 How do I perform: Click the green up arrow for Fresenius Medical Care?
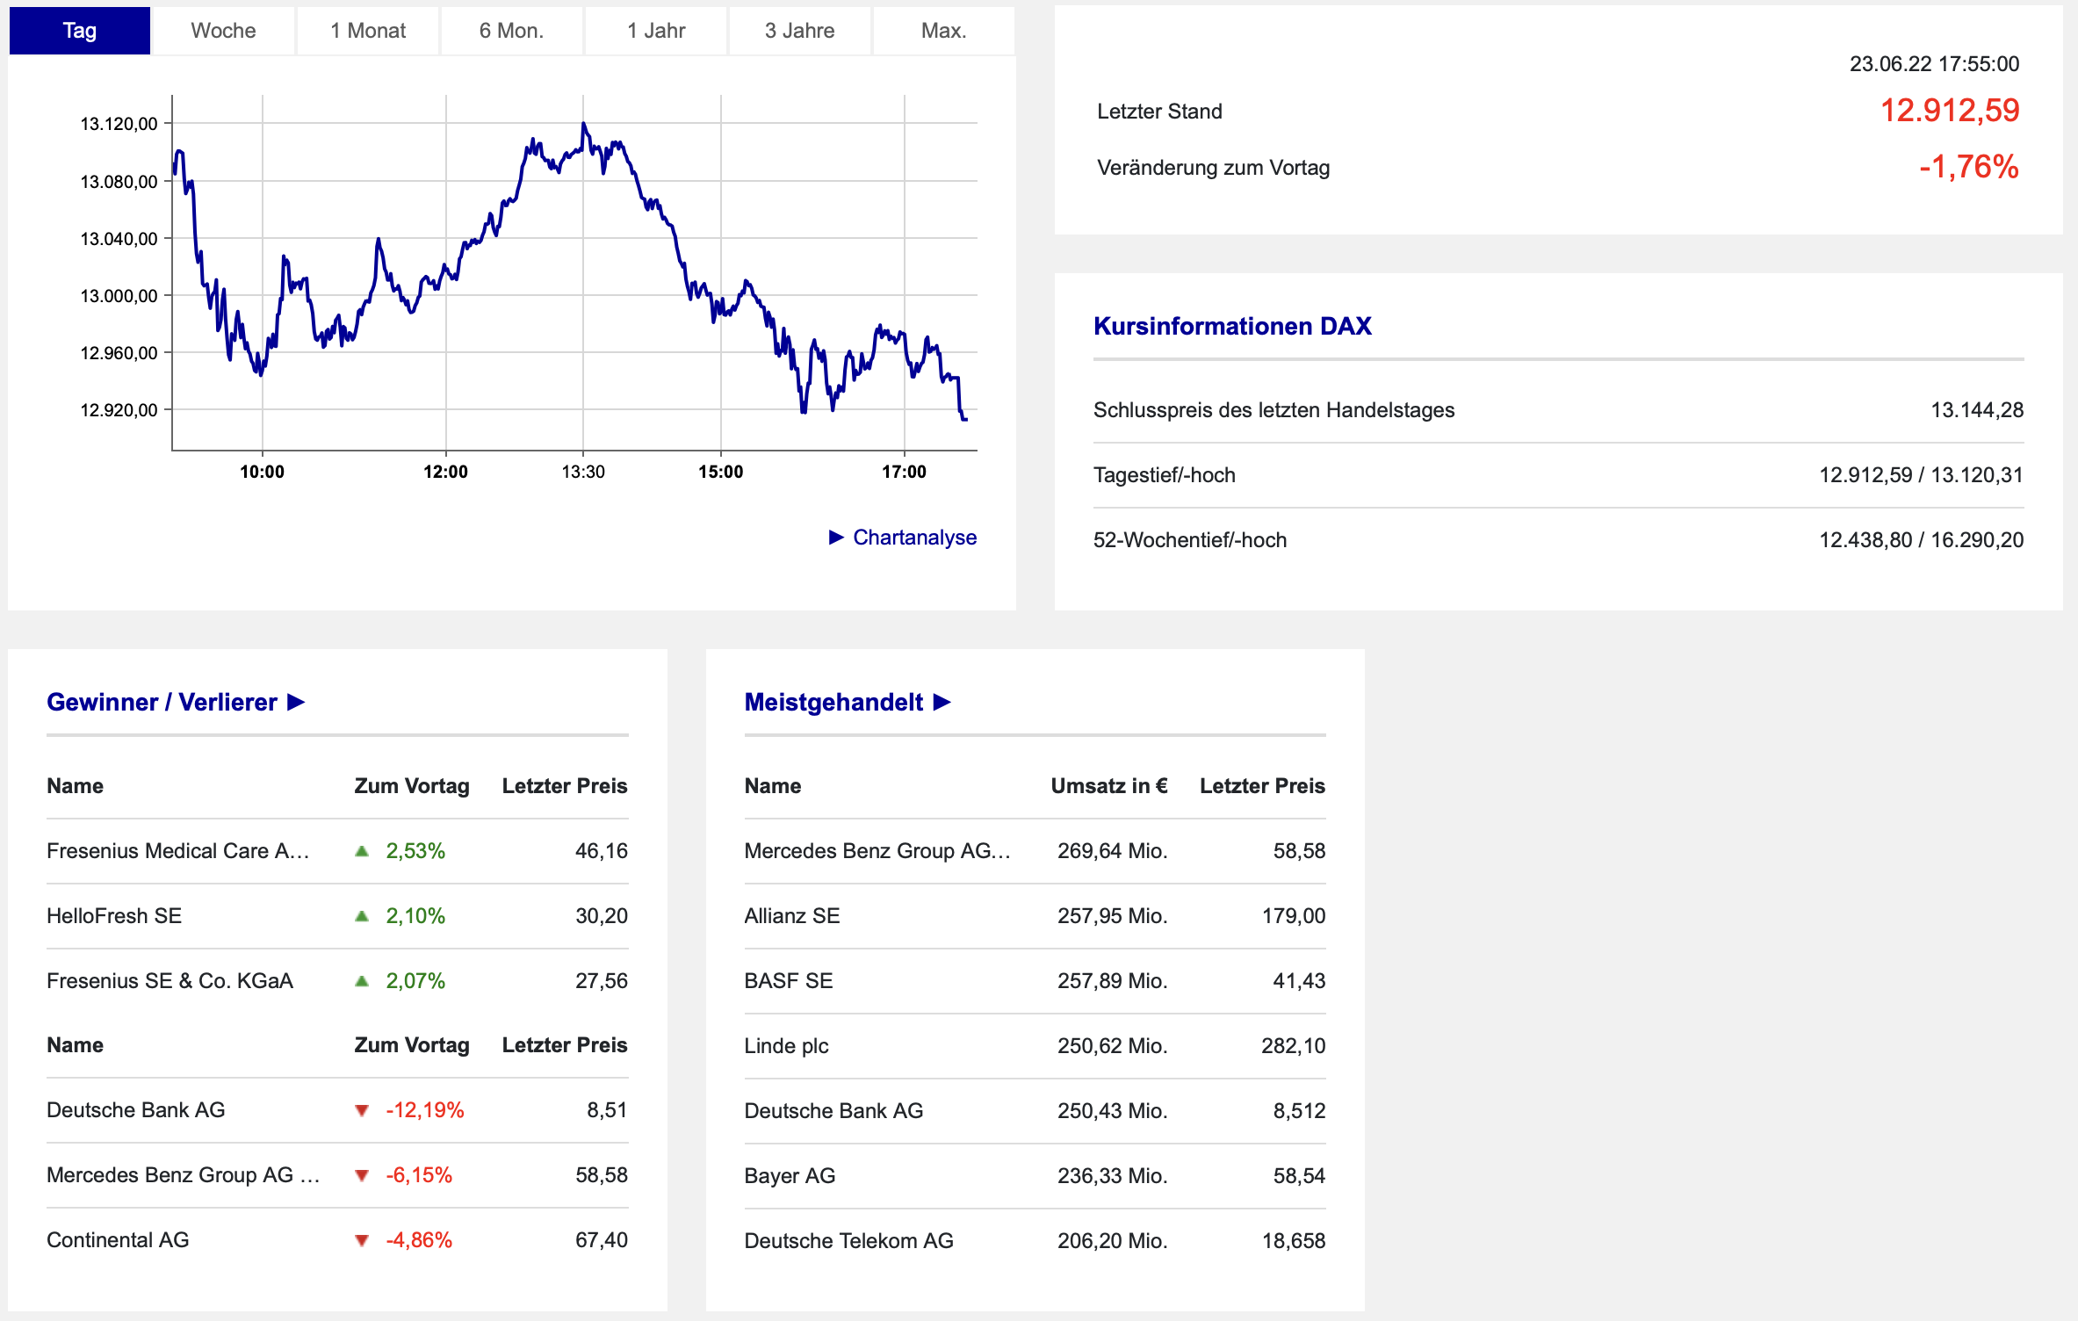pos(362,851)
